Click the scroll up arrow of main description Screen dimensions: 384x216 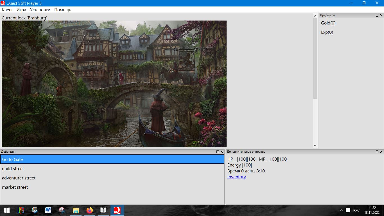point(315,16)
